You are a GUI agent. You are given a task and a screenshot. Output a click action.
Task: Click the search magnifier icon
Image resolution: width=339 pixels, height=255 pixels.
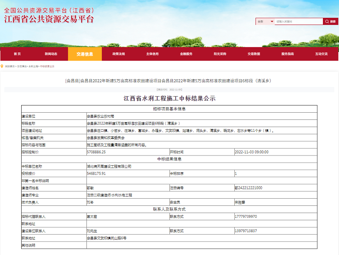(327, 21)
